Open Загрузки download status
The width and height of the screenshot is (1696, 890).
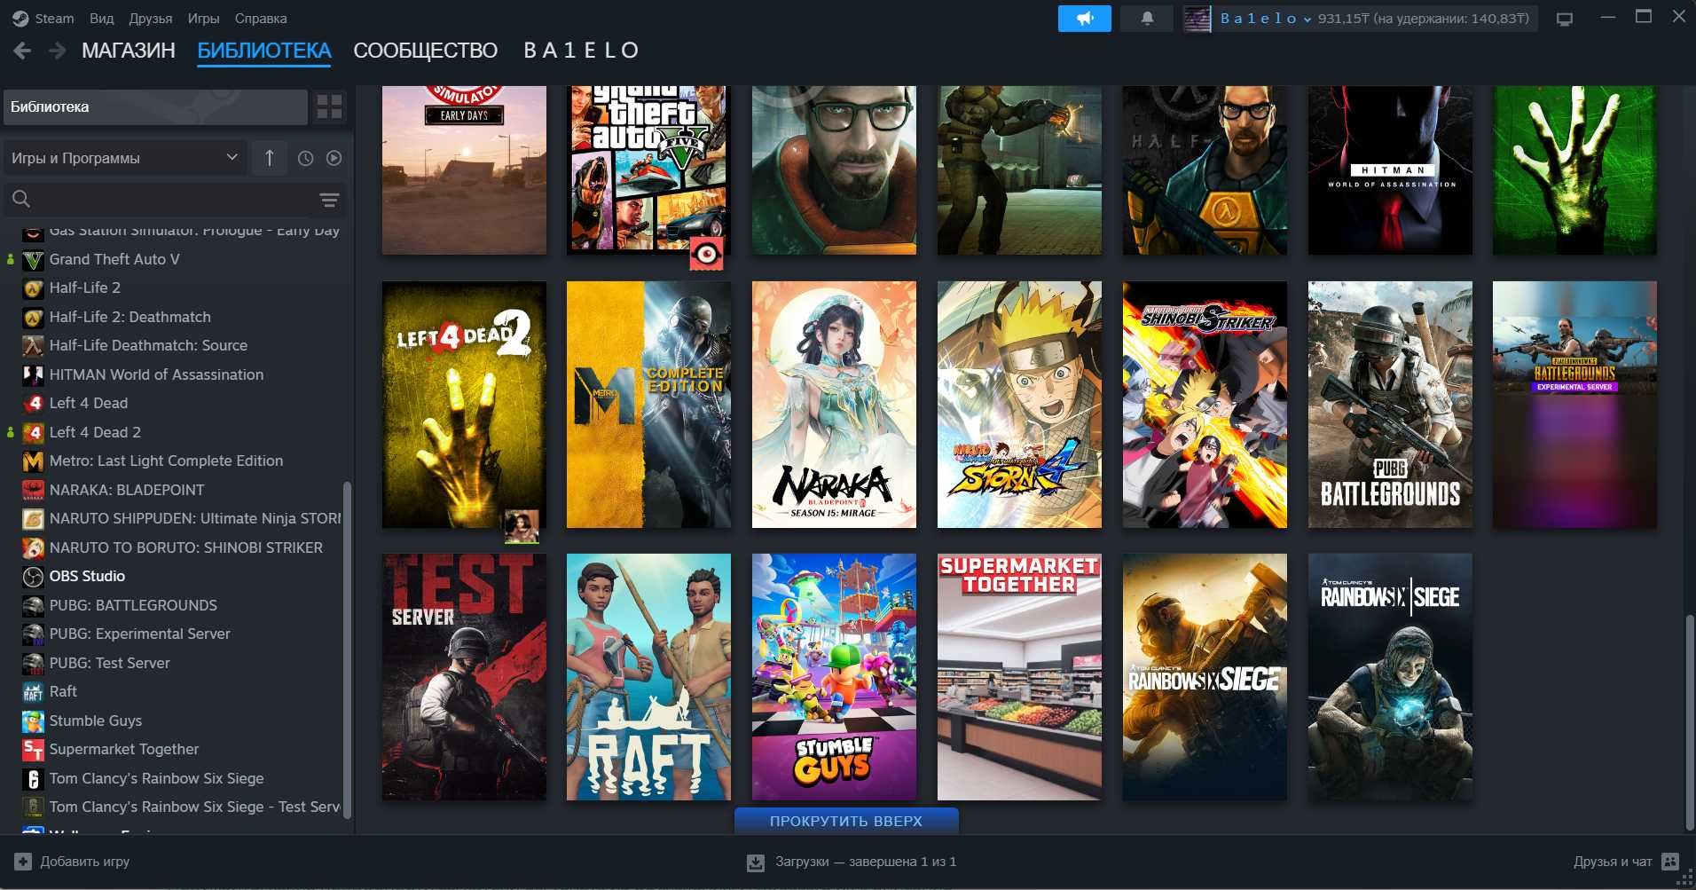coord(866,862)
